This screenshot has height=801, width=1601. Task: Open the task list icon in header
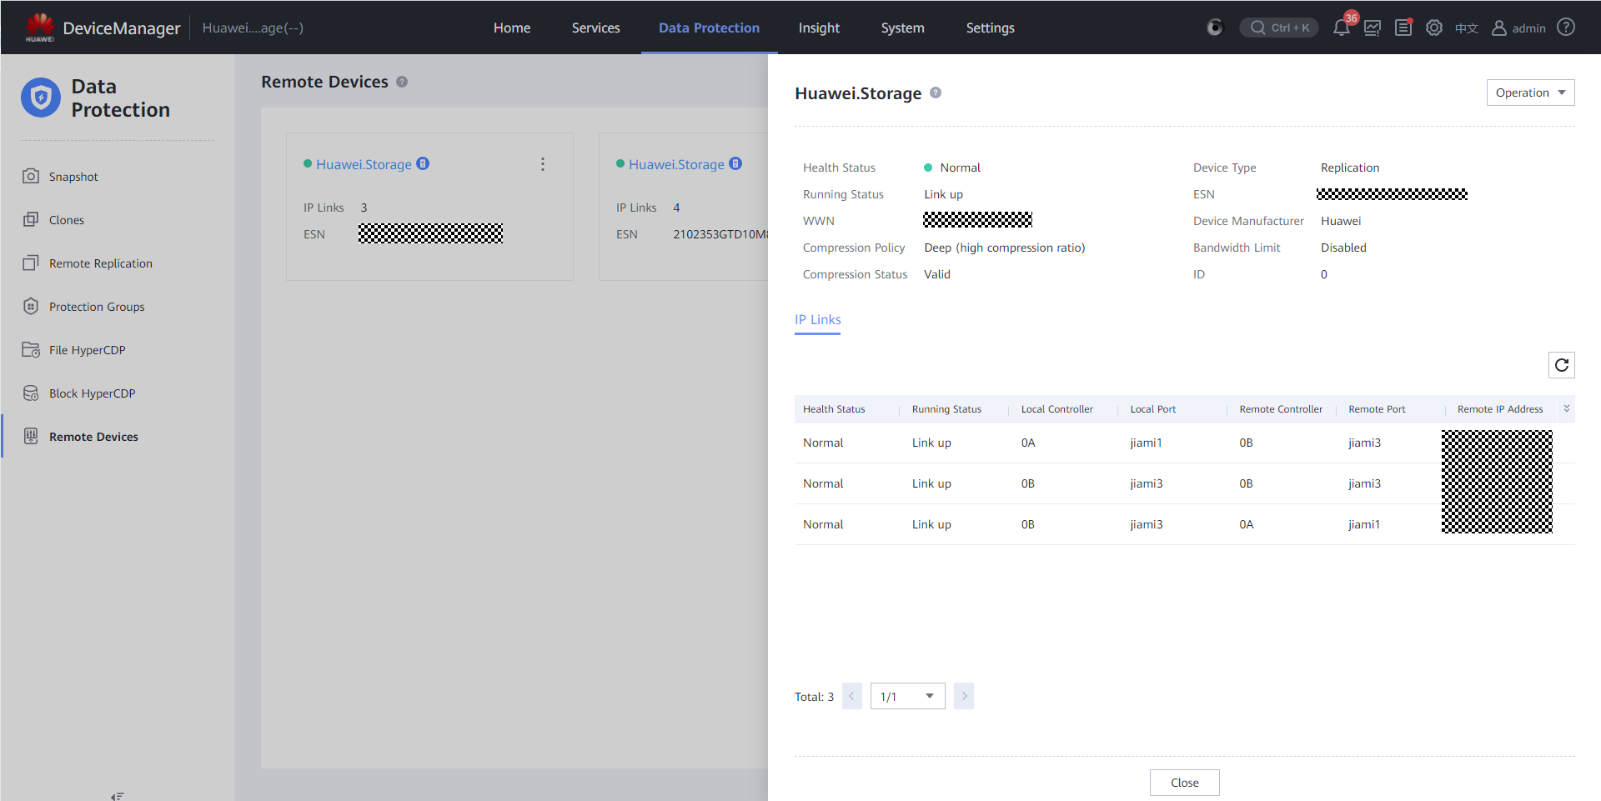coord(1403,28)
